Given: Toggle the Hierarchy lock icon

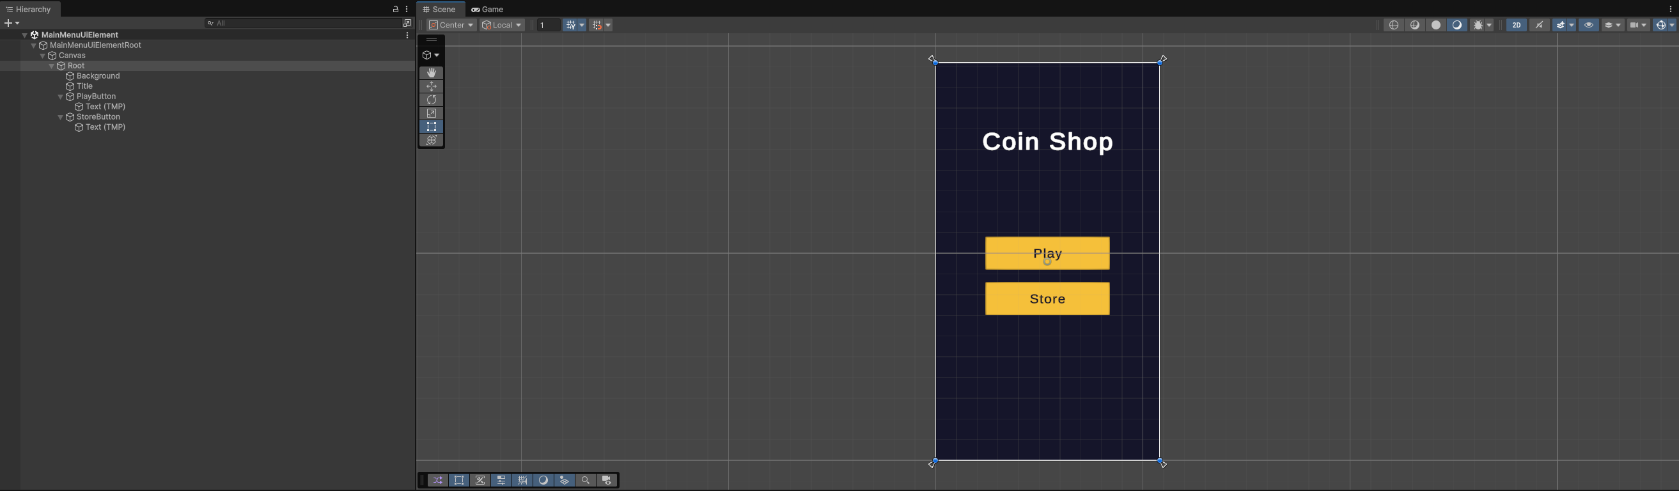Looking at the screenshot, I should [396, 9].
